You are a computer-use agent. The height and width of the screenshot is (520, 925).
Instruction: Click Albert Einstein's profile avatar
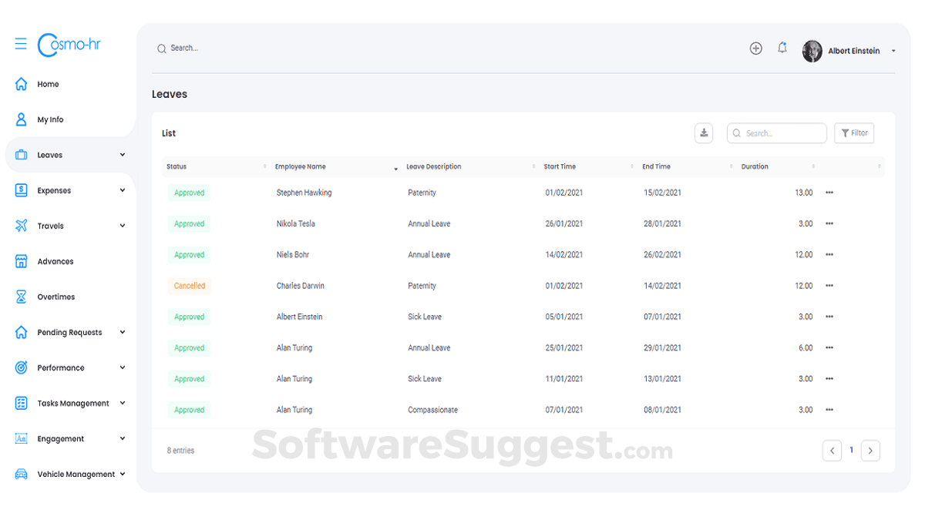pos(812,51)
